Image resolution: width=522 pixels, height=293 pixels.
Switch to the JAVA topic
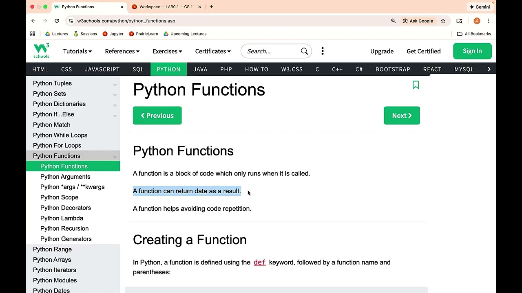[x=200, y=69]
